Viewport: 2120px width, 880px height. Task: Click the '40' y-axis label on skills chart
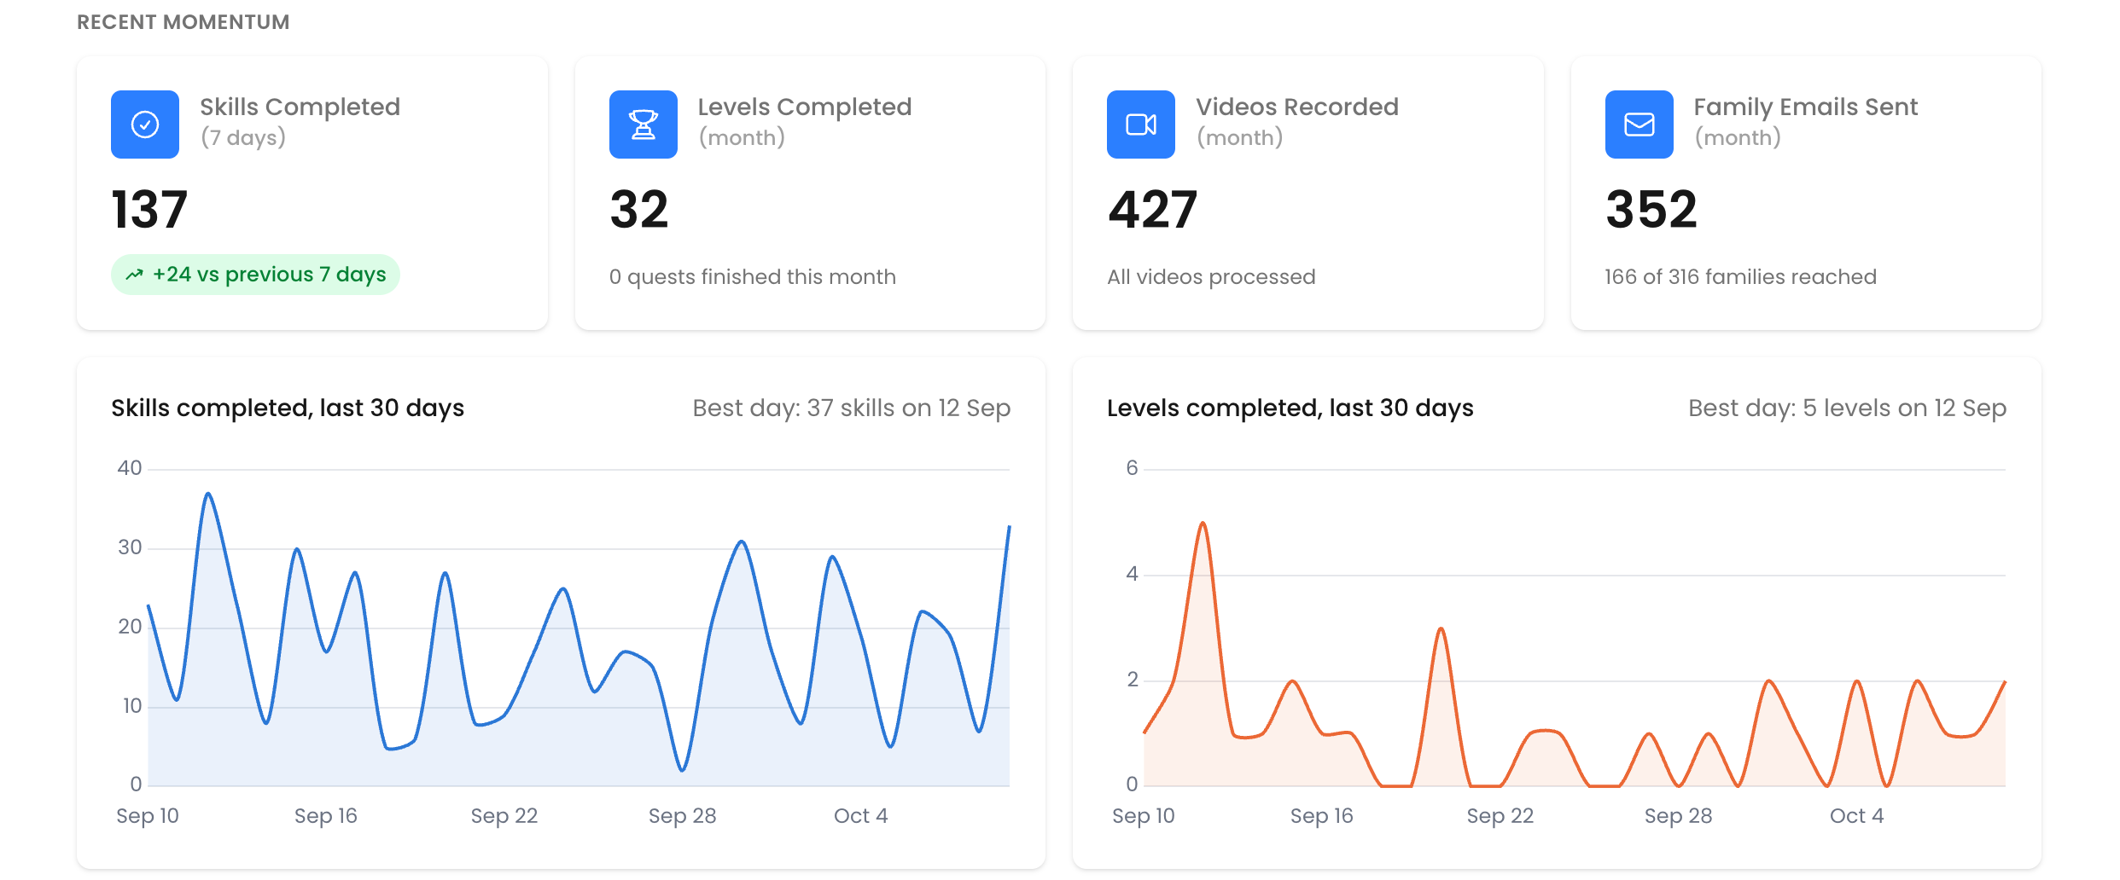[x=130, y=468]
